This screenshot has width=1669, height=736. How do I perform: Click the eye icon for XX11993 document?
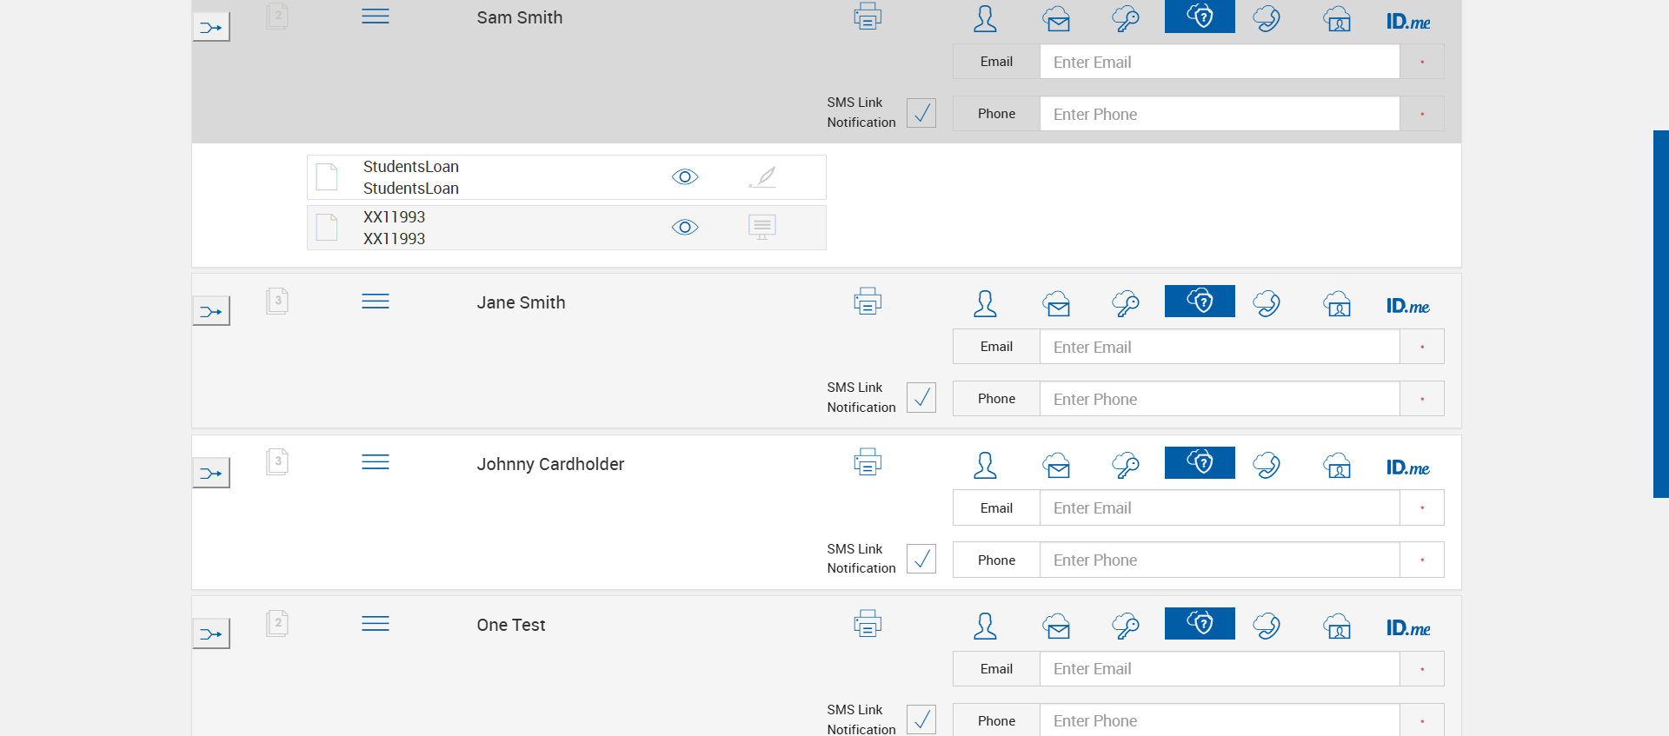click(685, 228)
